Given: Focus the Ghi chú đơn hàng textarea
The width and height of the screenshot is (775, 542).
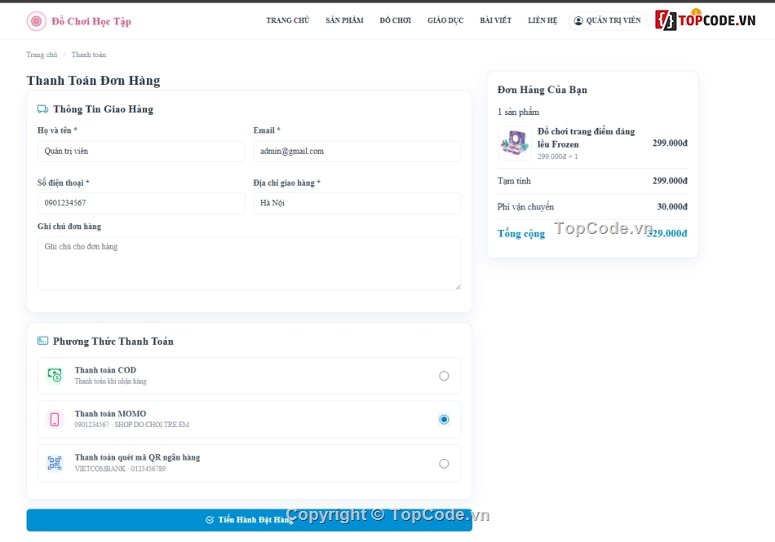Looking at the screenshot, I should pyautogui.click(x=249, y=263).
